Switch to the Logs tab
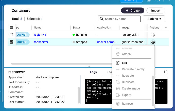The image size is (175, 111). pyautogui.click(x=93, y=72)
